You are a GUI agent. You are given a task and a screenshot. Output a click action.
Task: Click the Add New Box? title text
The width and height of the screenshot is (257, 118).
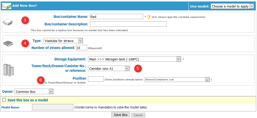pos(25,5)
